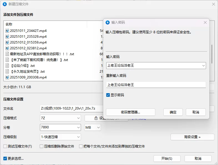This screenshot has width=218, height=165.
Task: Click the video icon of 20251012_015359.mp4
Action: pyautogui.click(x=7, y=42)
